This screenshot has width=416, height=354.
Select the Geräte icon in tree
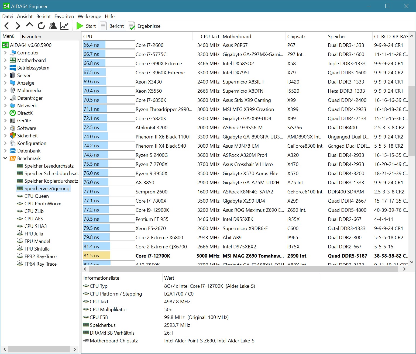(13, 121)
